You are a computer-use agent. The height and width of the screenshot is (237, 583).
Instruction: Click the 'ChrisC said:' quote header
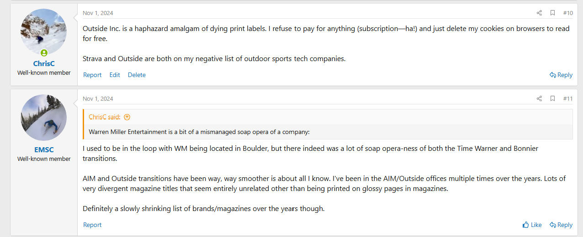pos(105,117)
